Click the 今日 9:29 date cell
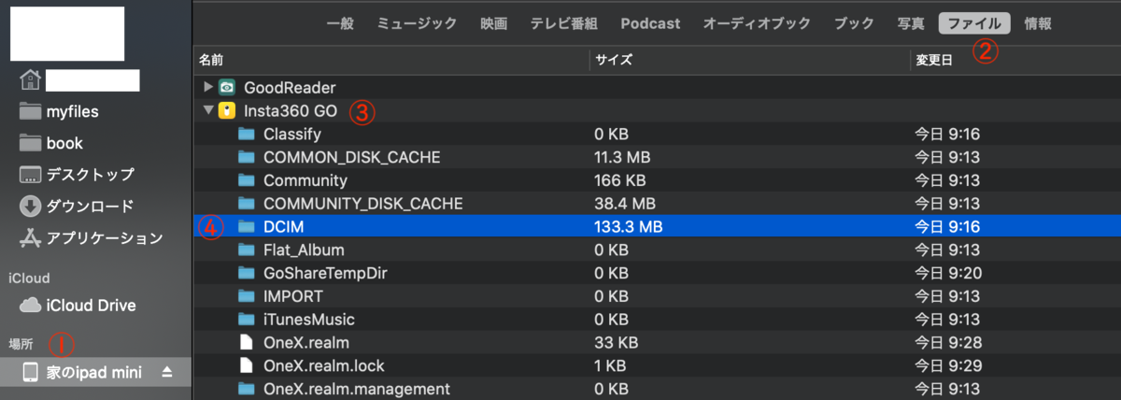The height and width of the screenshot is (400, 1121). point(947,365)
